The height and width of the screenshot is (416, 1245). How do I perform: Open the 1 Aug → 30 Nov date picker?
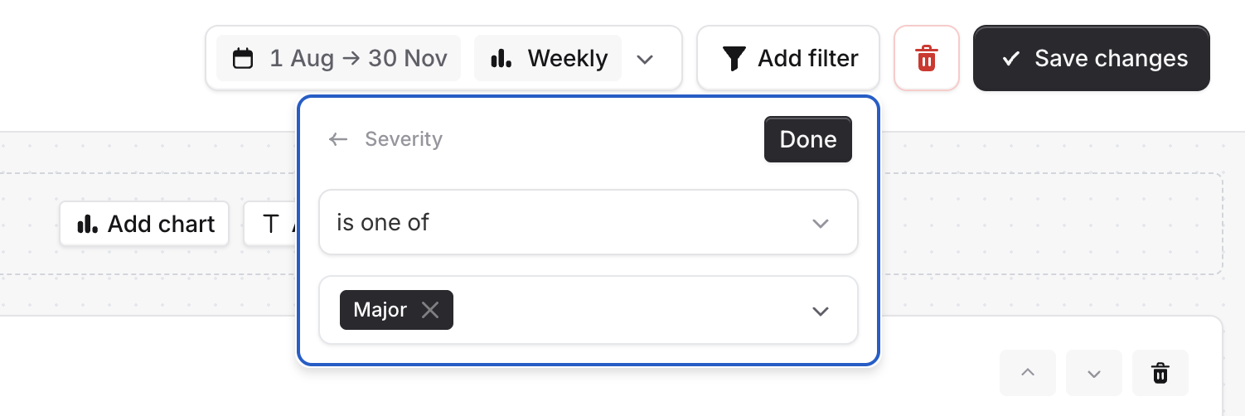click(338, 59)
